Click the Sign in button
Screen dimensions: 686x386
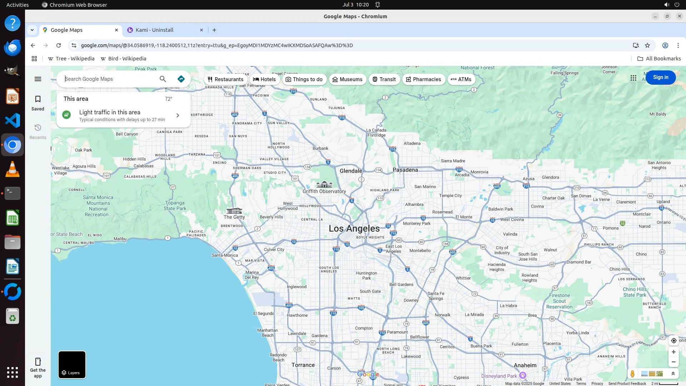coord(660,78)
